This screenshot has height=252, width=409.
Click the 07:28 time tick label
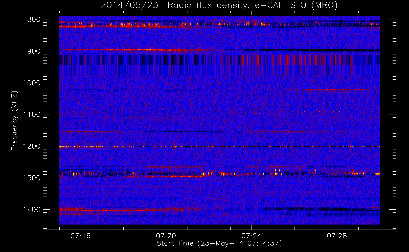(337, 236)
